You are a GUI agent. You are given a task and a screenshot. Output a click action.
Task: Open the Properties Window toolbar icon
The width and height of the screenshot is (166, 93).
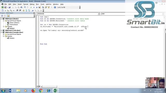46,7
